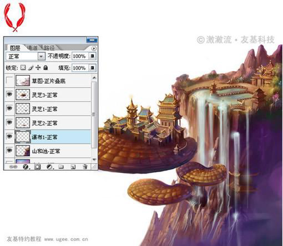Minimize the layers palette window

pyautogui.click(x=92, y=40)
